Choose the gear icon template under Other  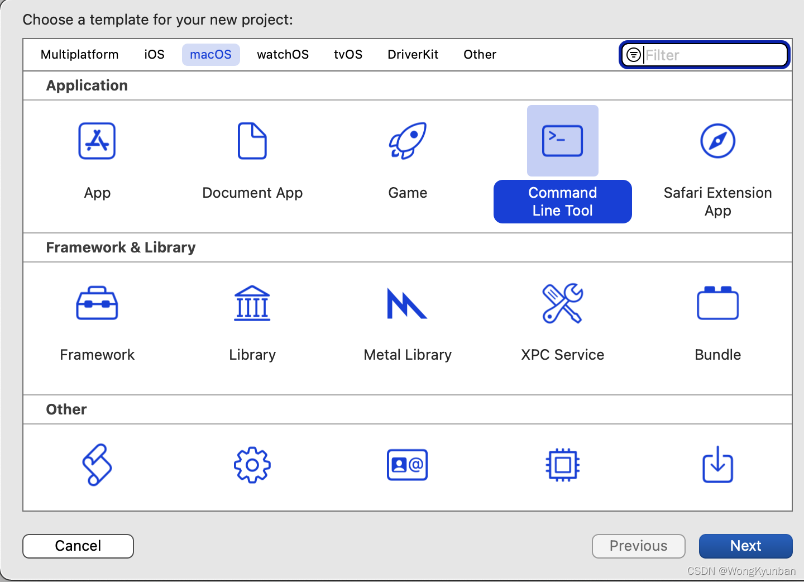click(252, 465)
